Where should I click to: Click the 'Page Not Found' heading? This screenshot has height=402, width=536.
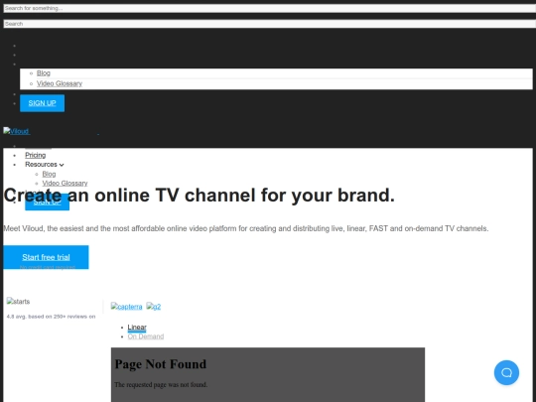click(x=161, y=364)
